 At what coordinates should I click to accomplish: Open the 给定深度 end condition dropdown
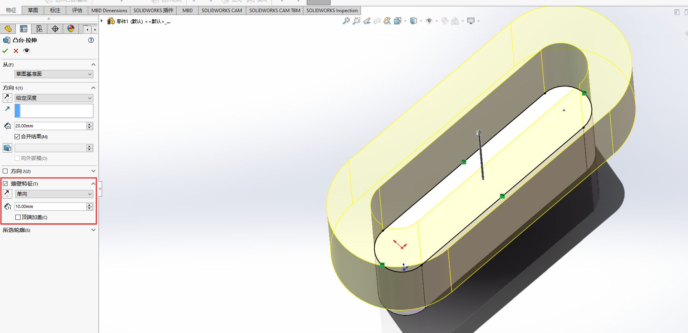coord(54,98)
